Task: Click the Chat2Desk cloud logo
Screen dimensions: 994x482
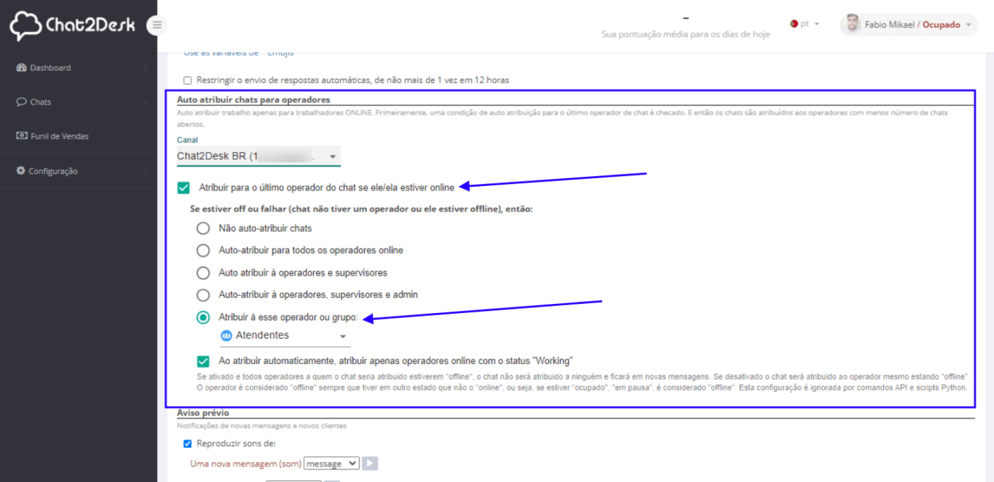Action: coord(26,26)
